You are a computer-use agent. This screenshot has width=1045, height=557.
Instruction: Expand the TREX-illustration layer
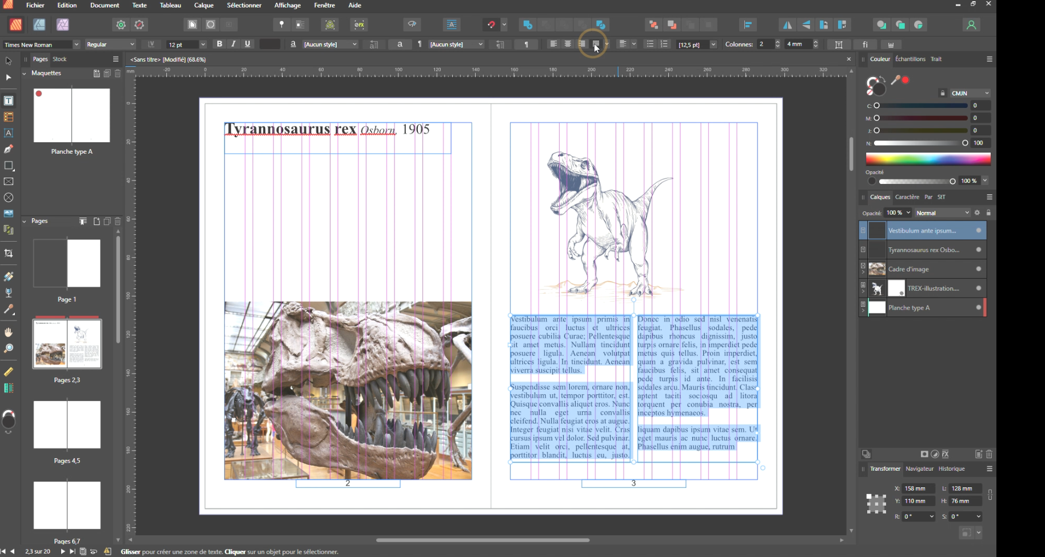[x=863, y=292]
